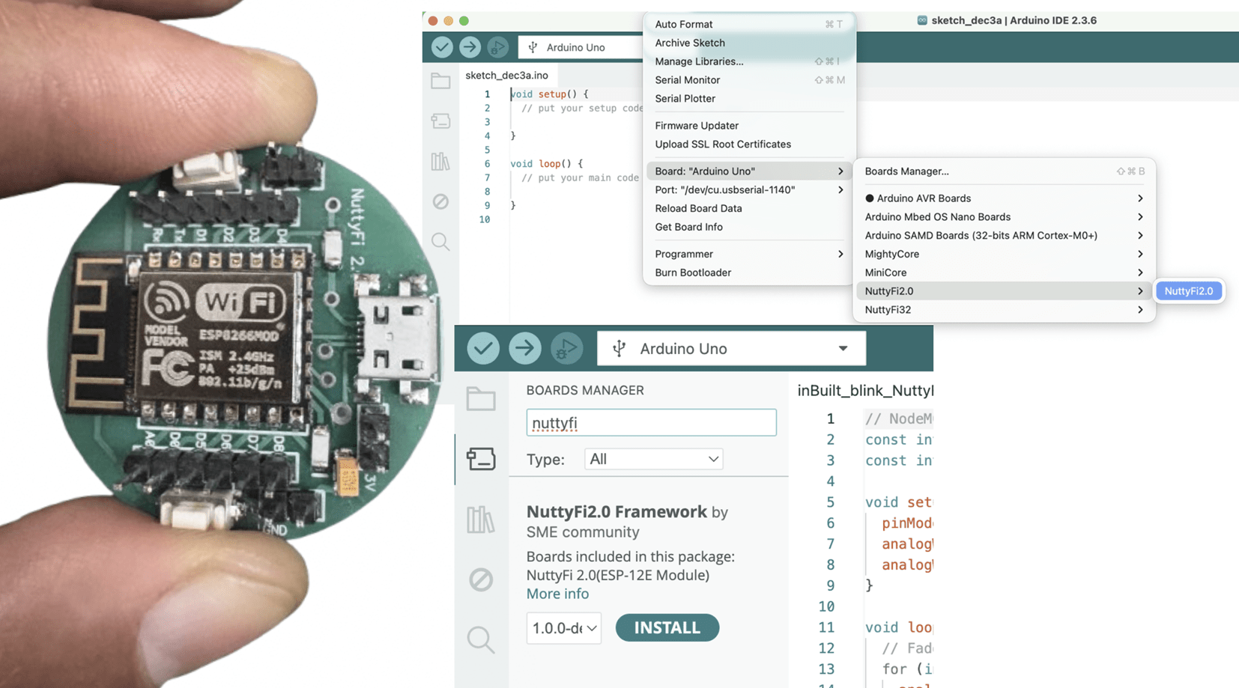The width and height of the screenshot is (1239, 688).
Task: Open the Arduino Uno board selector dropdown
Action: click(x=731, y=349)
